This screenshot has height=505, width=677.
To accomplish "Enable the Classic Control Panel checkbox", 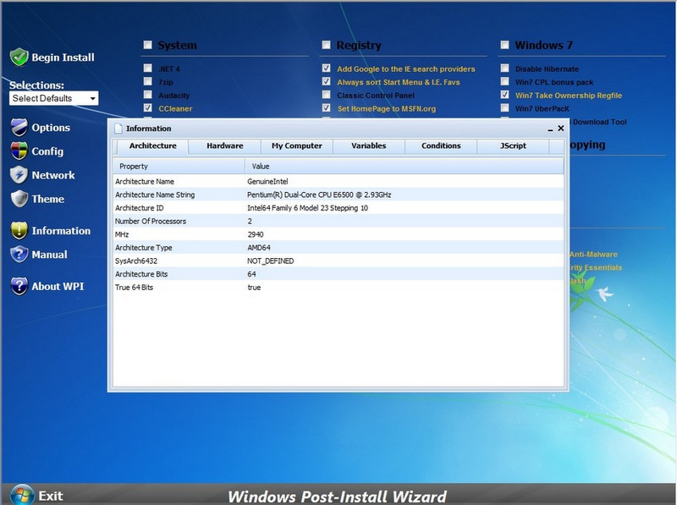I will coord(327,95).
